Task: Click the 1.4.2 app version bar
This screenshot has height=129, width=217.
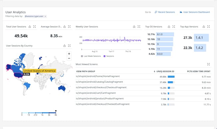Action: click(x=200, y=48)
